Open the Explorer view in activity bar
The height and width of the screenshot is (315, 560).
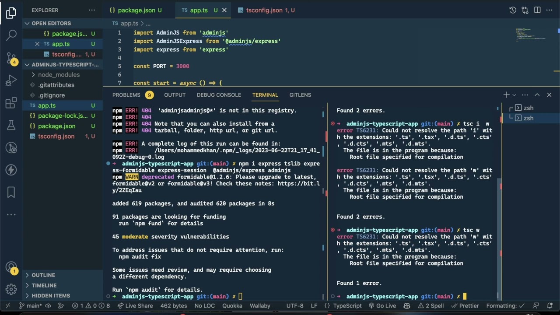coord(11,13)
